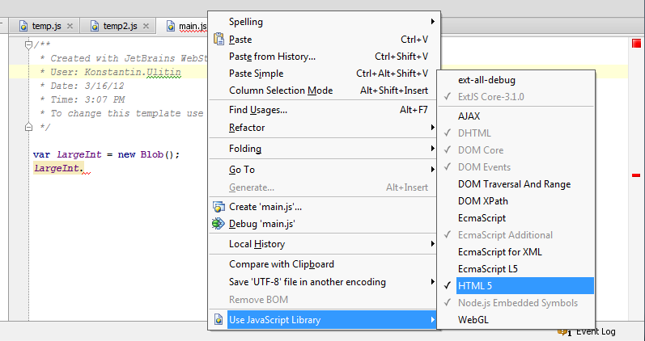Expand the Spelling submenu arrow
The width and height of the screenshot is (645, 341).
[433, 21]
